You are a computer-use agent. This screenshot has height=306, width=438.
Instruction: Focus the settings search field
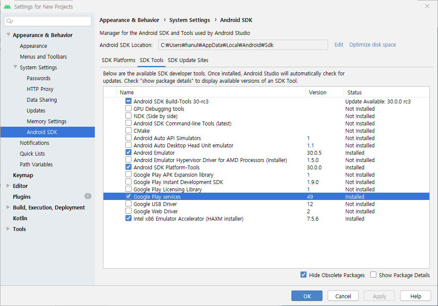click(x=48, y=21)
